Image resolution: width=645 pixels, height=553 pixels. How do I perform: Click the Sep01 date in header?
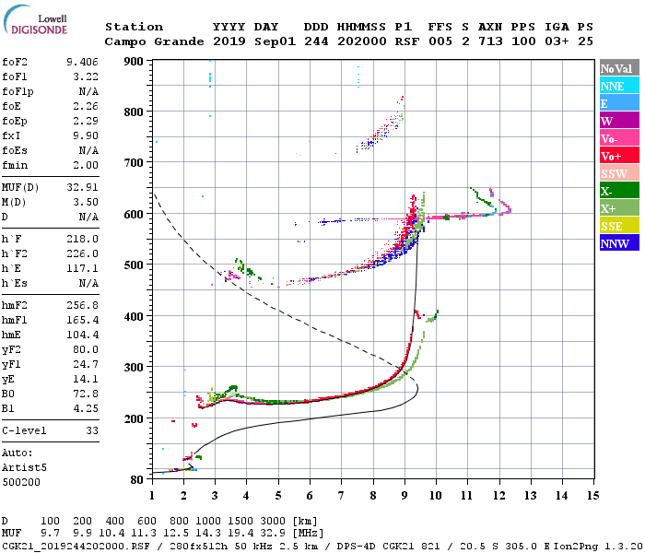pos(275,41)
